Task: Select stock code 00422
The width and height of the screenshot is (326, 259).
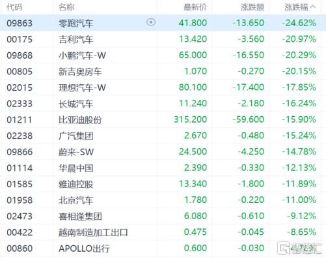Action: tap(20, 232)
